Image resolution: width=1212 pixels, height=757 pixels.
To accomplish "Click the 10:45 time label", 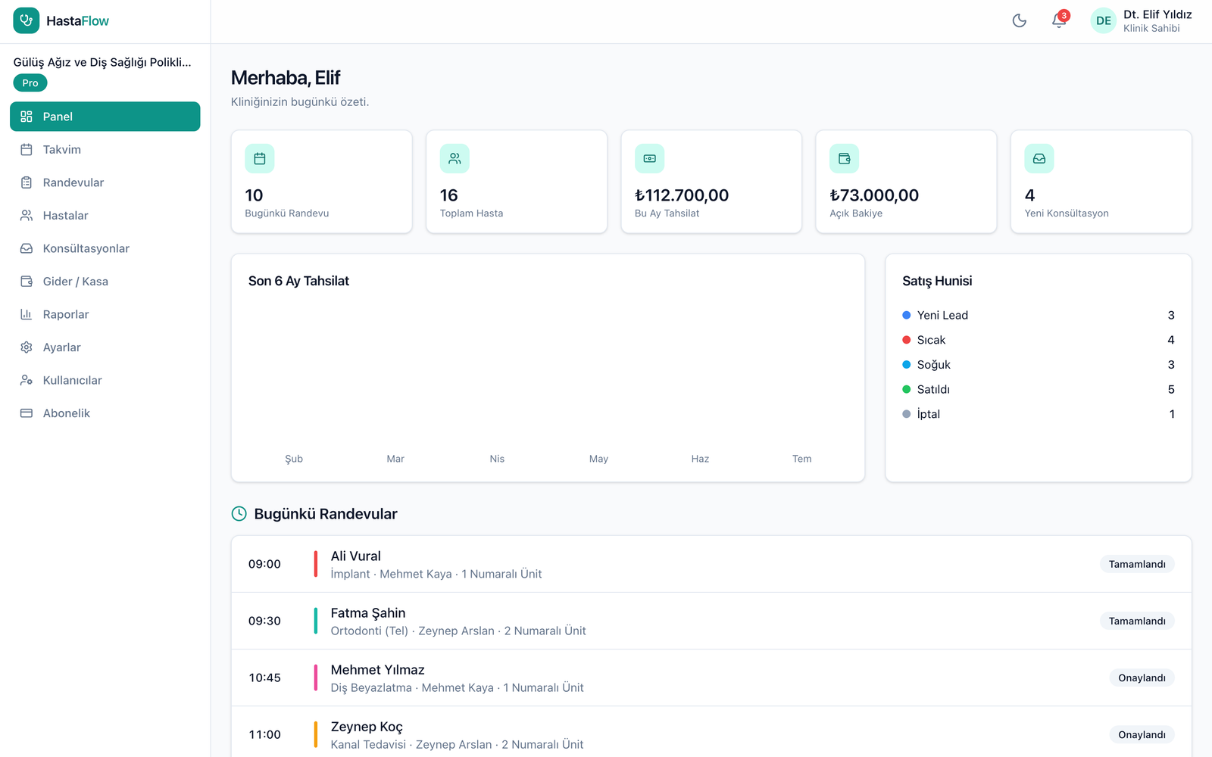I will (x=264, y=678).
